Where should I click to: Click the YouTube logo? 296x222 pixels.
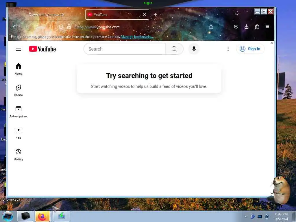[42, 49]
